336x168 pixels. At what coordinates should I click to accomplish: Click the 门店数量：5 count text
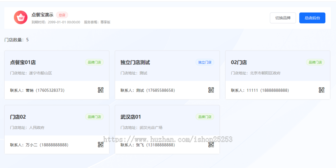point(17,40)
